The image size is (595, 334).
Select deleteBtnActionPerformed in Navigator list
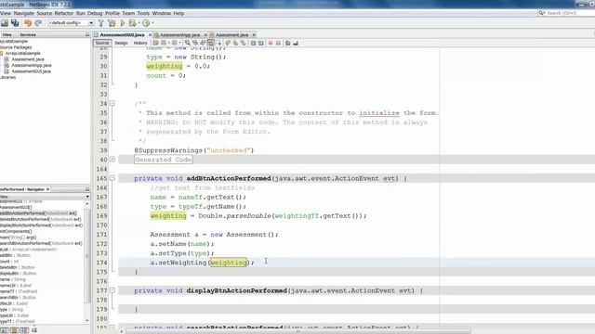point(41,219)
